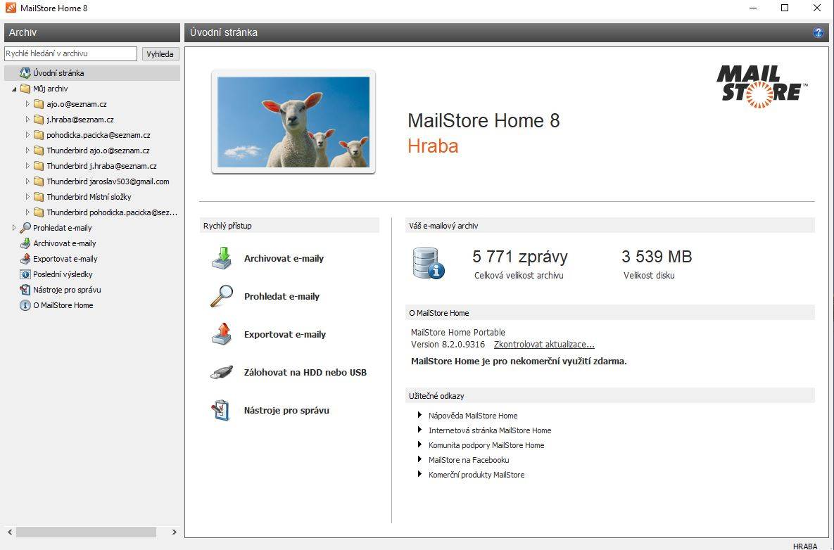Click the red arrow export icon in quick access
834x550 pixels.
point(222,333)
